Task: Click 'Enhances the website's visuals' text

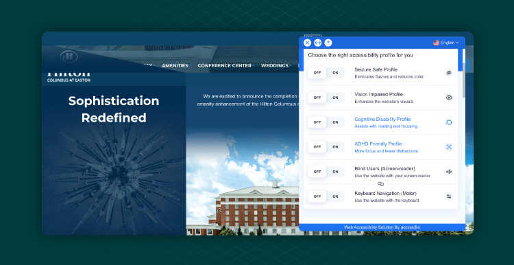Action: (384, 102)
